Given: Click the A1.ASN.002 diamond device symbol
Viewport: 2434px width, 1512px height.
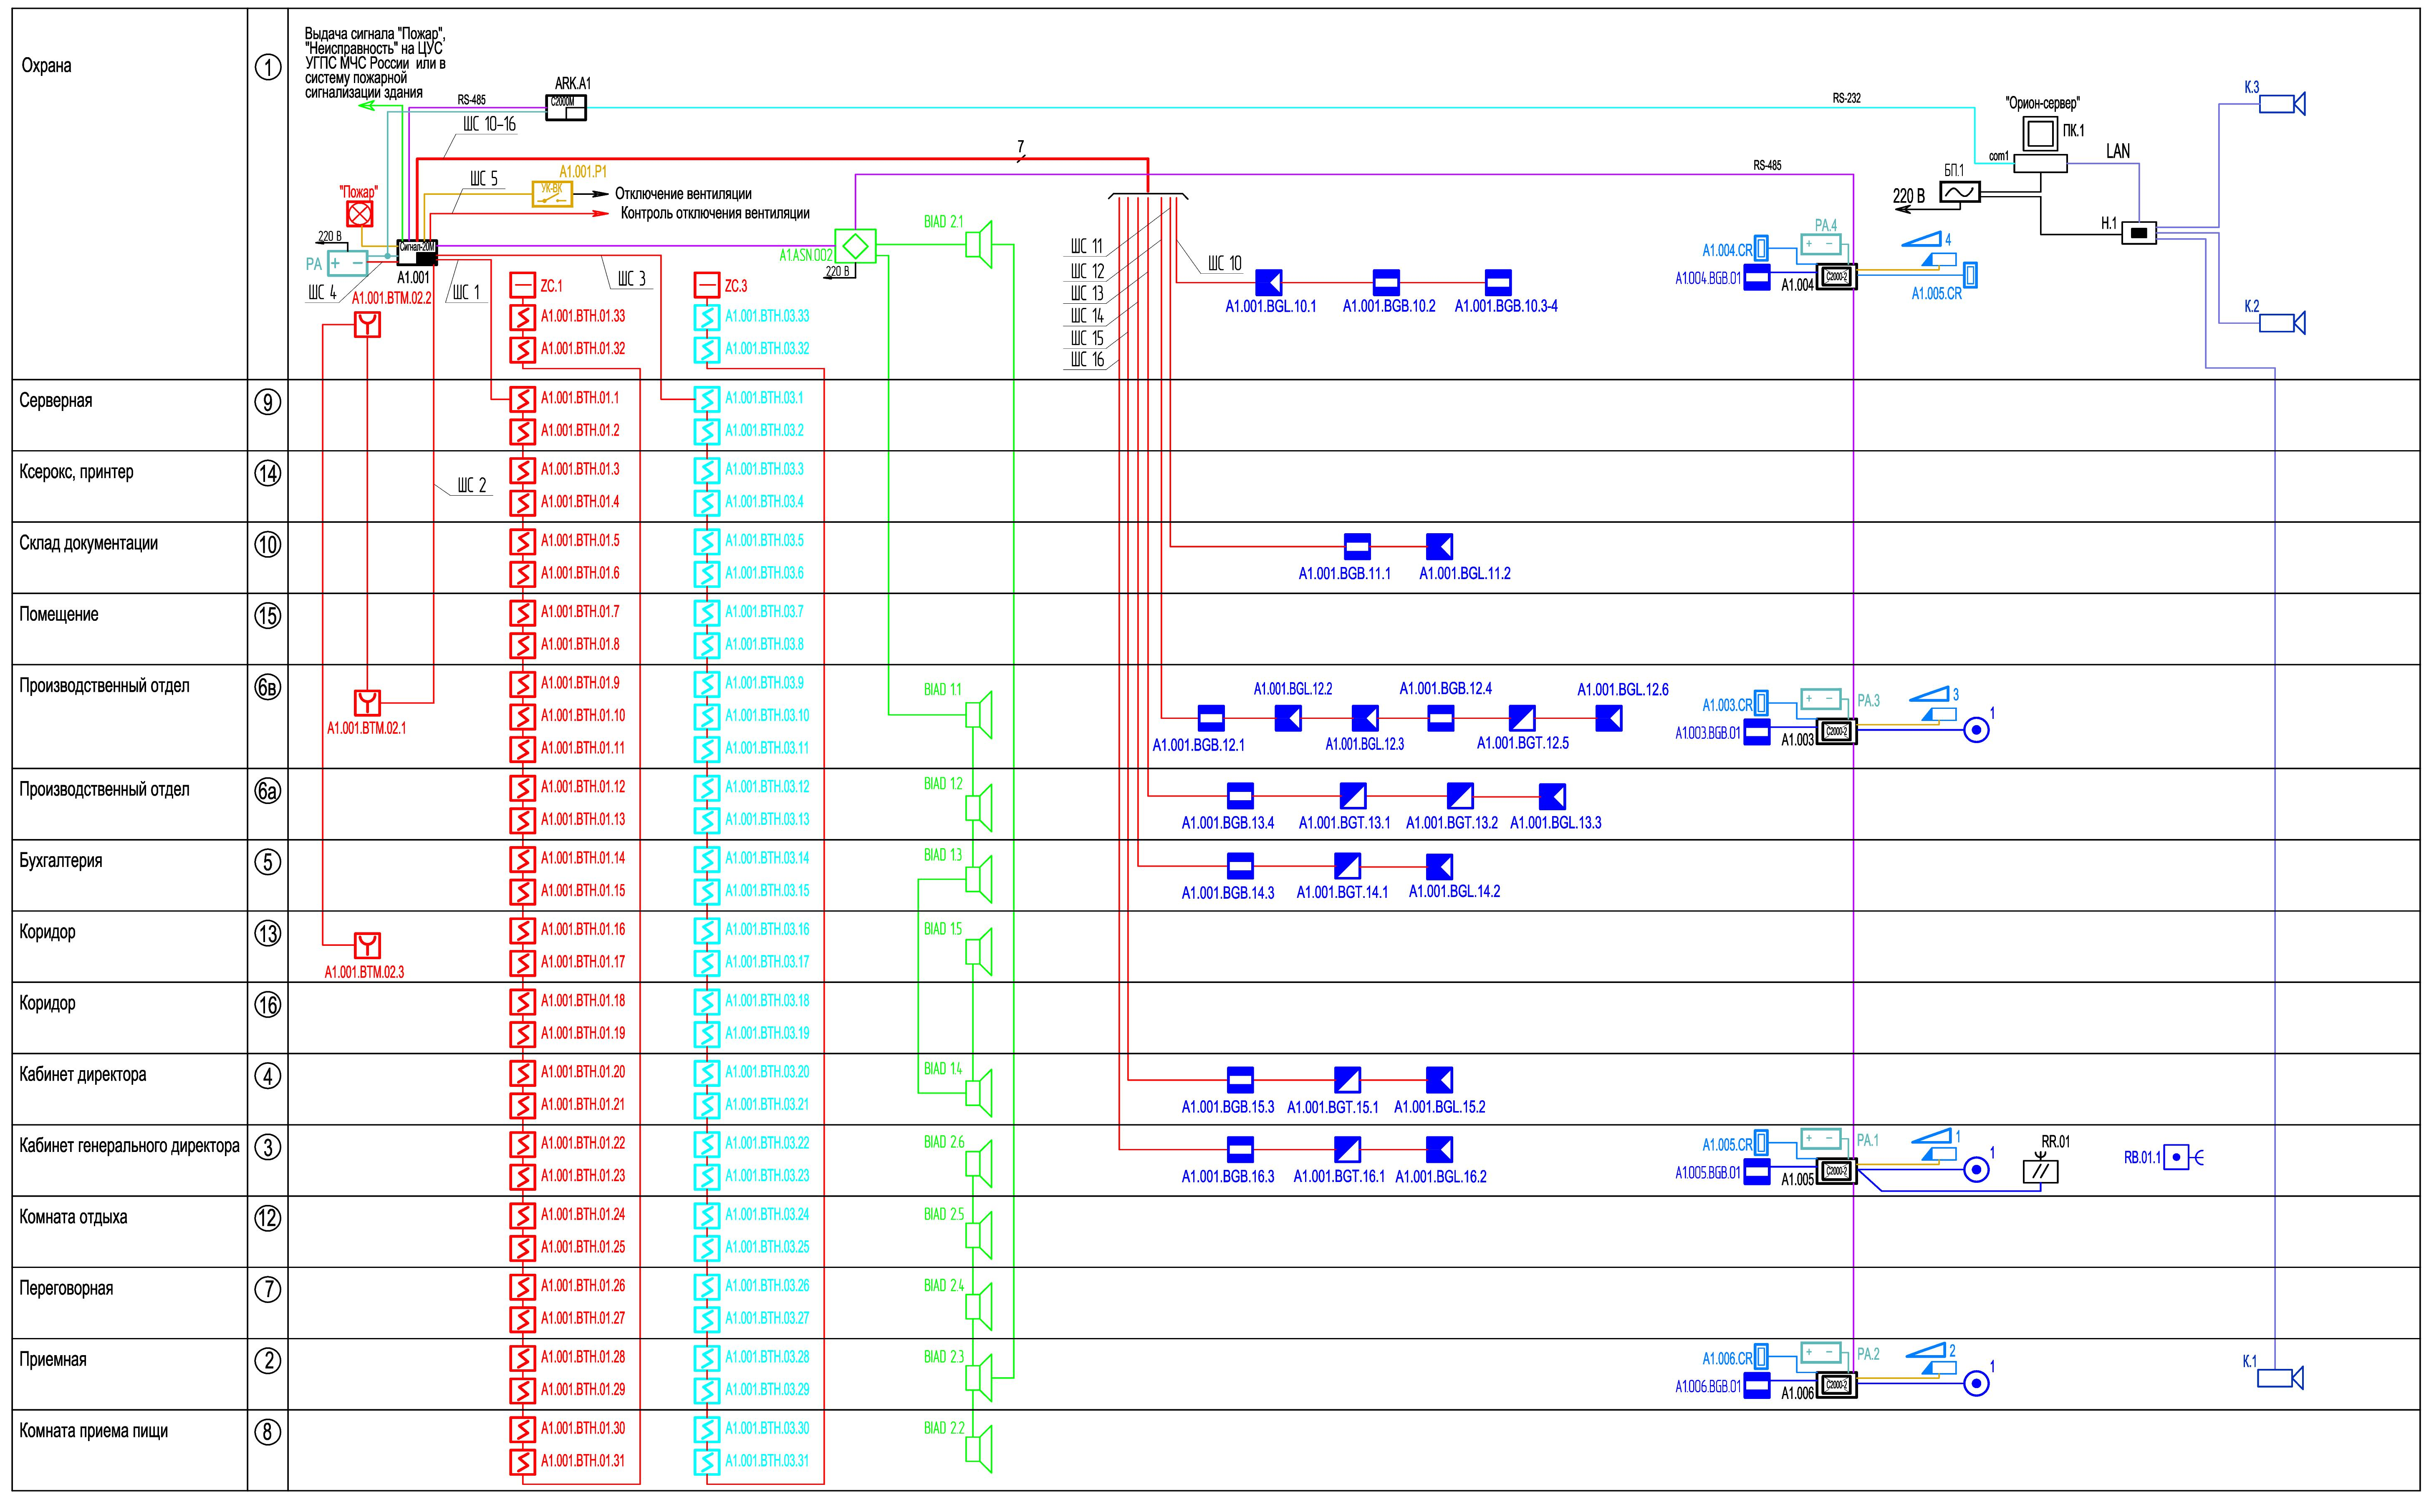Looking at the screenshot, I should point(855,246).
